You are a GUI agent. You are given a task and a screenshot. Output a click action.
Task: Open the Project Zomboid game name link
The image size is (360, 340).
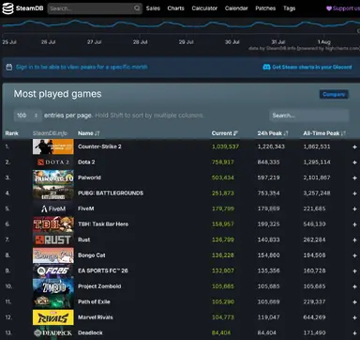(99, 286)
